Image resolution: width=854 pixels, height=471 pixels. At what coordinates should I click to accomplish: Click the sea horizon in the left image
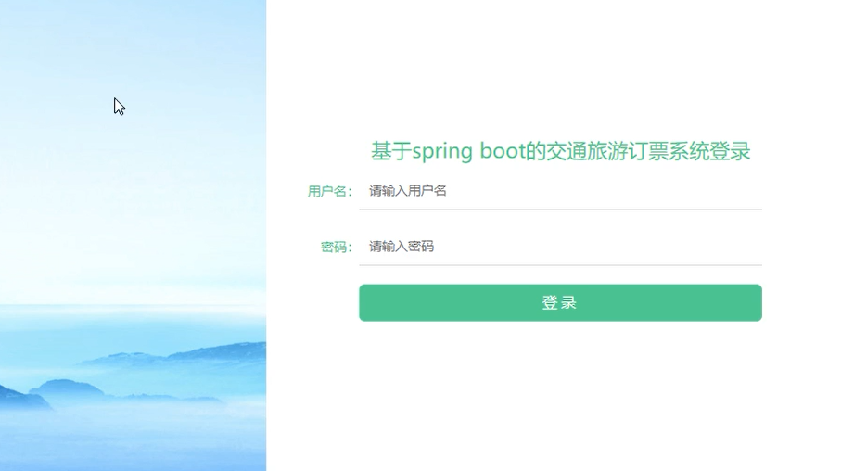[133, 308]
